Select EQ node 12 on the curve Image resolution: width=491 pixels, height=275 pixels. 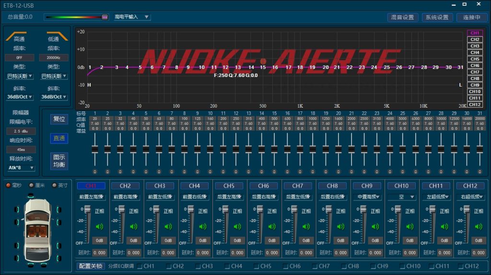225,67
